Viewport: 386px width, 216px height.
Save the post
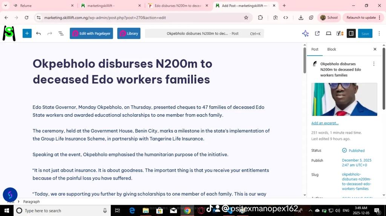365,33
